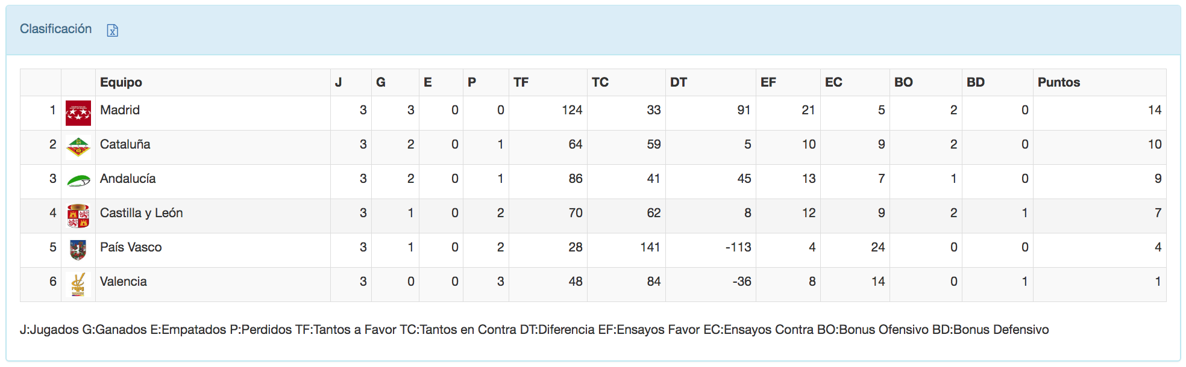The image size is (1186, 367).
Task: Select the Madrid team name
Action: 120,110
